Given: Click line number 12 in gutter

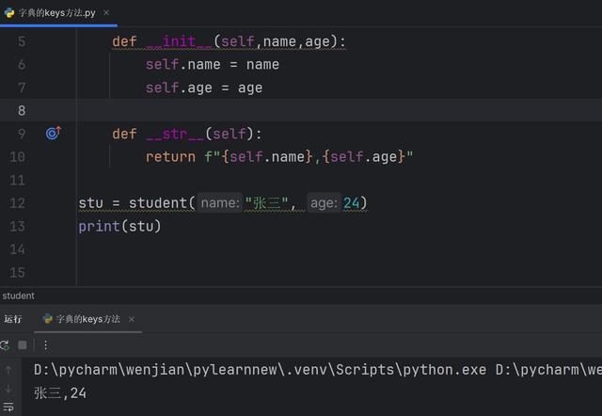Looking at the screenshot, I should (x=17, y=202).
